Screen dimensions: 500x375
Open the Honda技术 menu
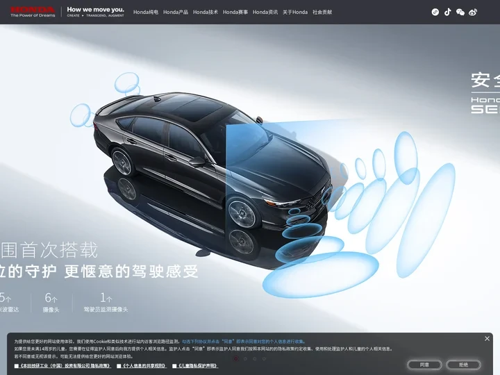206,12
